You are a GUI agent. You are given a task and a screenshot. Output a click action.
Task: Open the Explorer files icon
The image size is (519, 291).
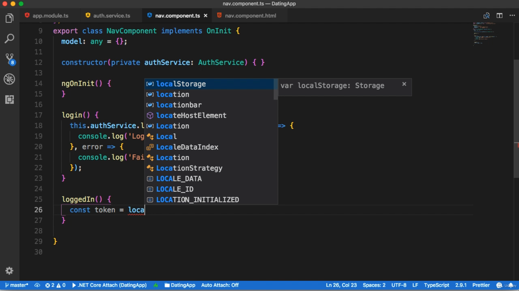9,18
